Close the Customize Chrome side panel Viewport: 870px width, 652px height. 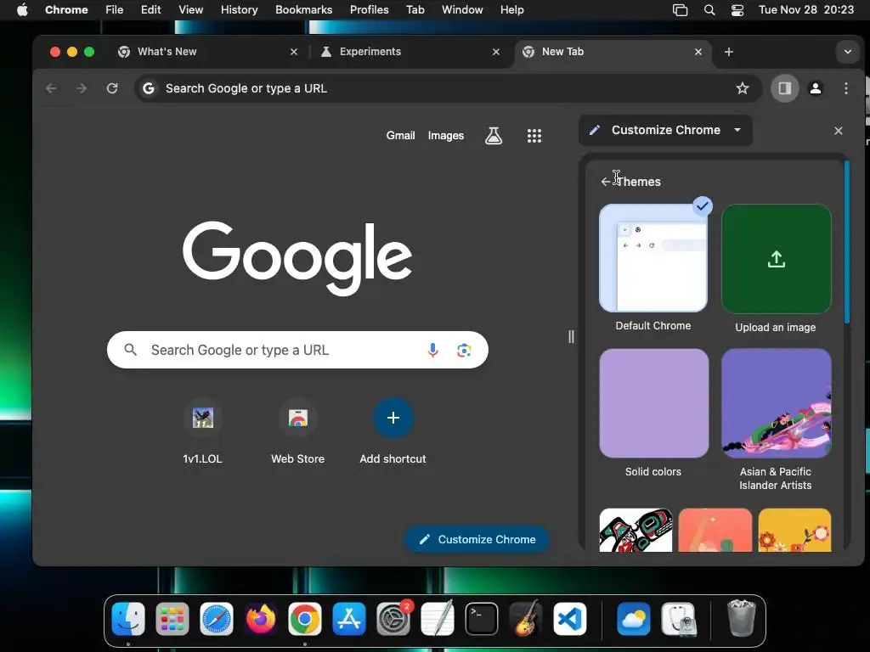click(839, 130)
